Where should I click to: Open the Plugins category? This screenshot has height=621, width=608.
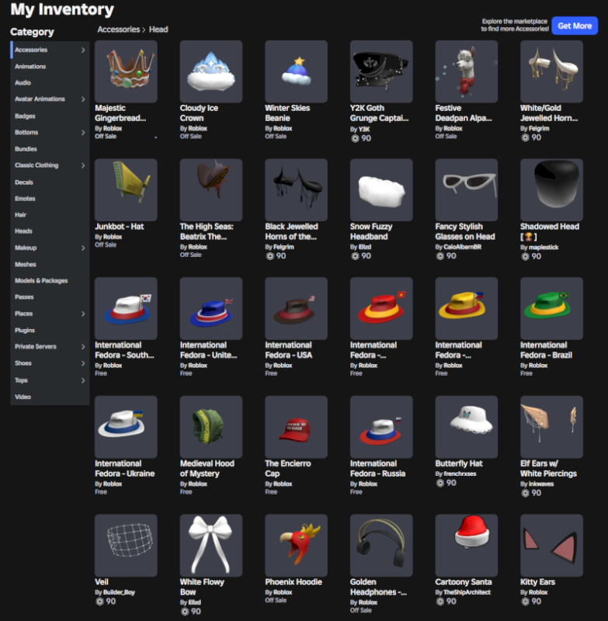(x=50, y=330)
